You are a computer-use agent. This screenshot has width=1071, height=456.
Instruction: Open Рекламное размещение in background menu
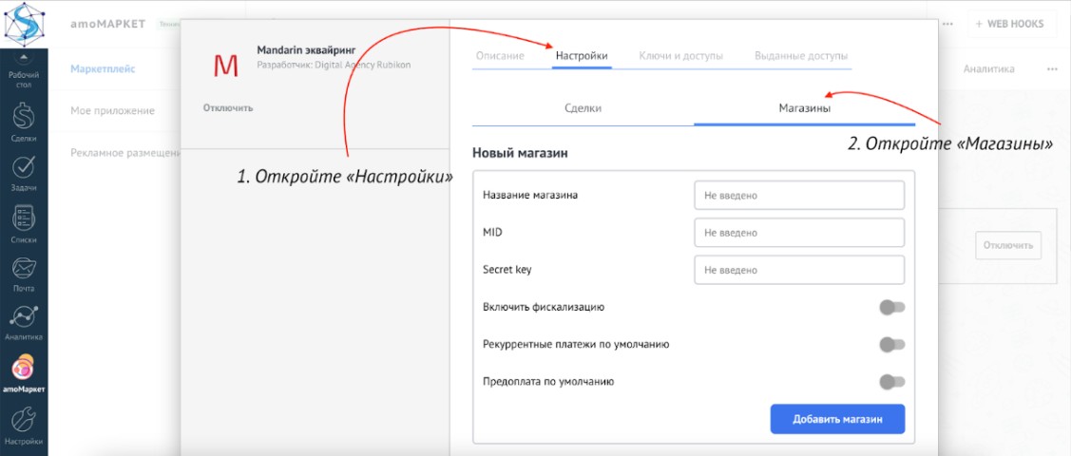[x=125, y=153]
